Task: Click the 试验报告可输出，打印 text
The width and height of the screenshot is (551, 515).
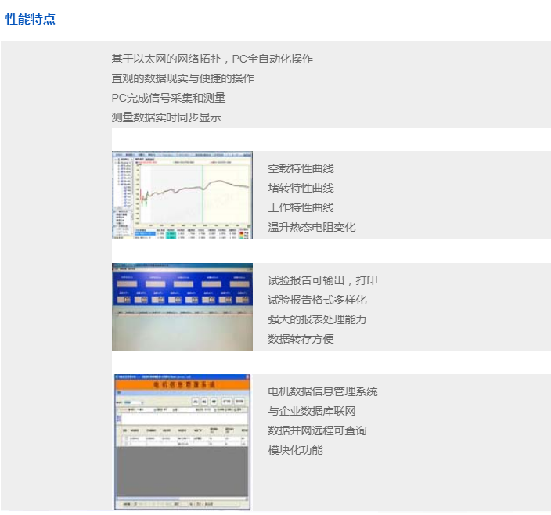Action: 322,280
